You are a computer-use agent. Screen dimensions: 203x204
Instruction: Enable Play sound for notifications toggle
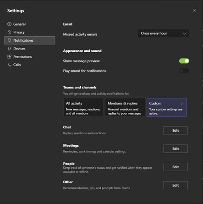(184, 71)
